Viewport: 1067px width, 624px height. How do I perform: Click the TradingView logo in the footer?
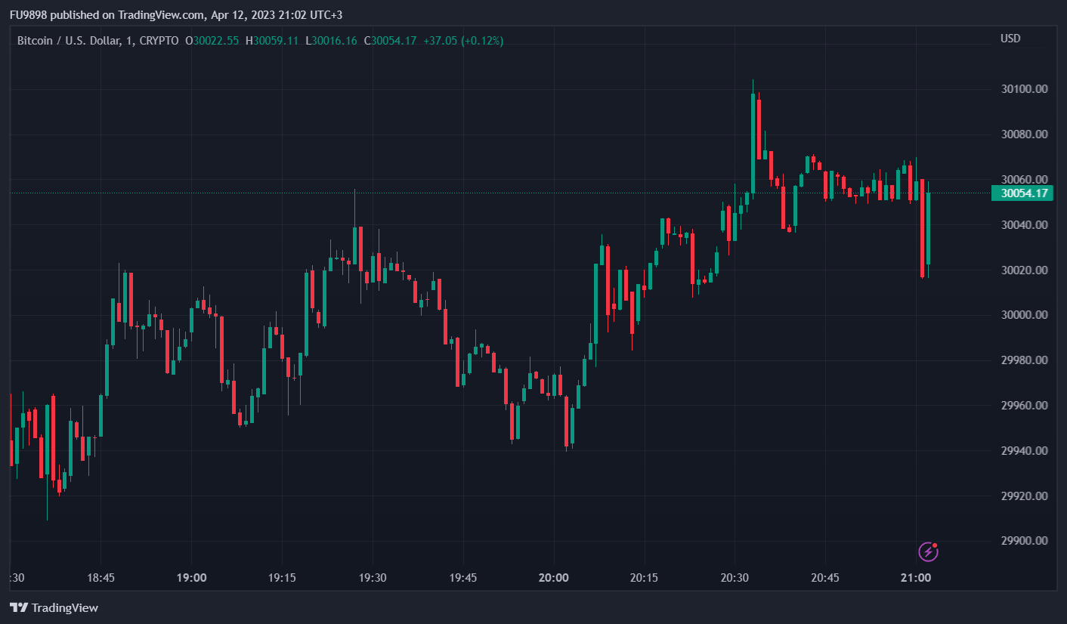click(x=54, y=607)
